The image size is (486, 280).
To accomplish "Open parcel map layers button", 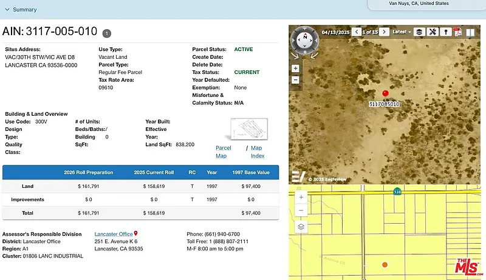I will [x=301, y=227].
